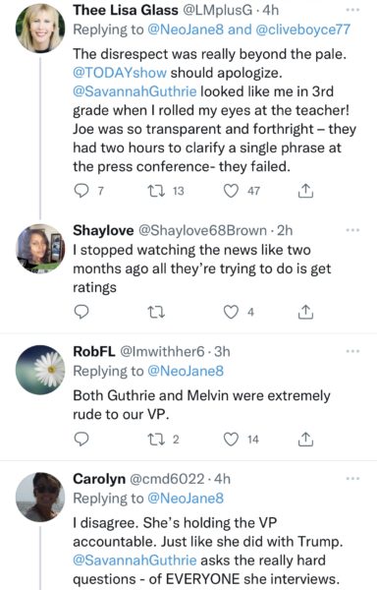The image size is (377, 590).
Task: Share Thee Lisa Glass's tweet
Action: pyautogui.click(x=305, y=191)
